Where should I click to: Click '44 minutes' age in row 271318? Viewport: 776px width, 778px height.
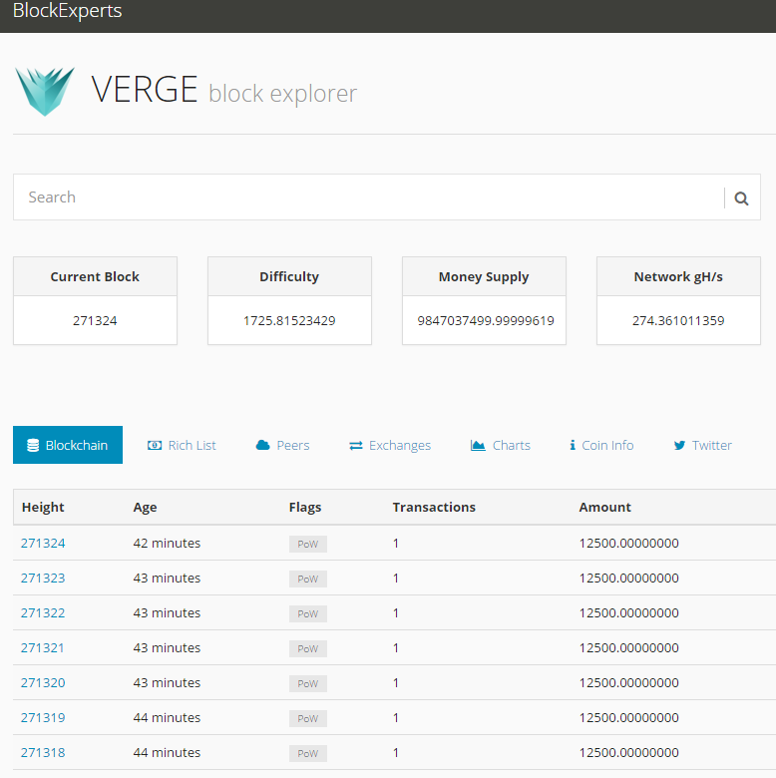[167, 752]
